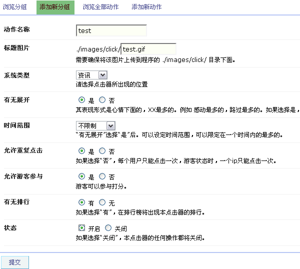Set 状态 to 开启
300x269 pixels.
click(x=81, y=228)
